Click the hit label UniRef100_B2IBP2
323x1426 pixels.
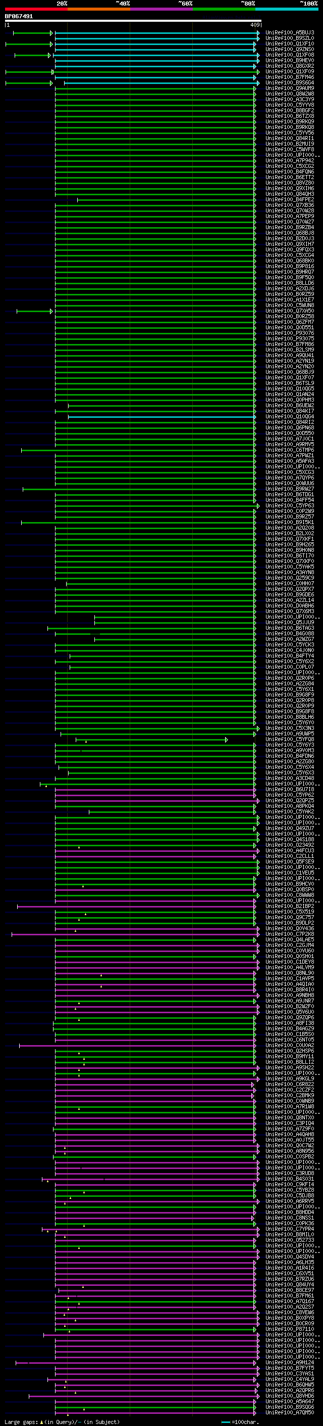point(290,906)
